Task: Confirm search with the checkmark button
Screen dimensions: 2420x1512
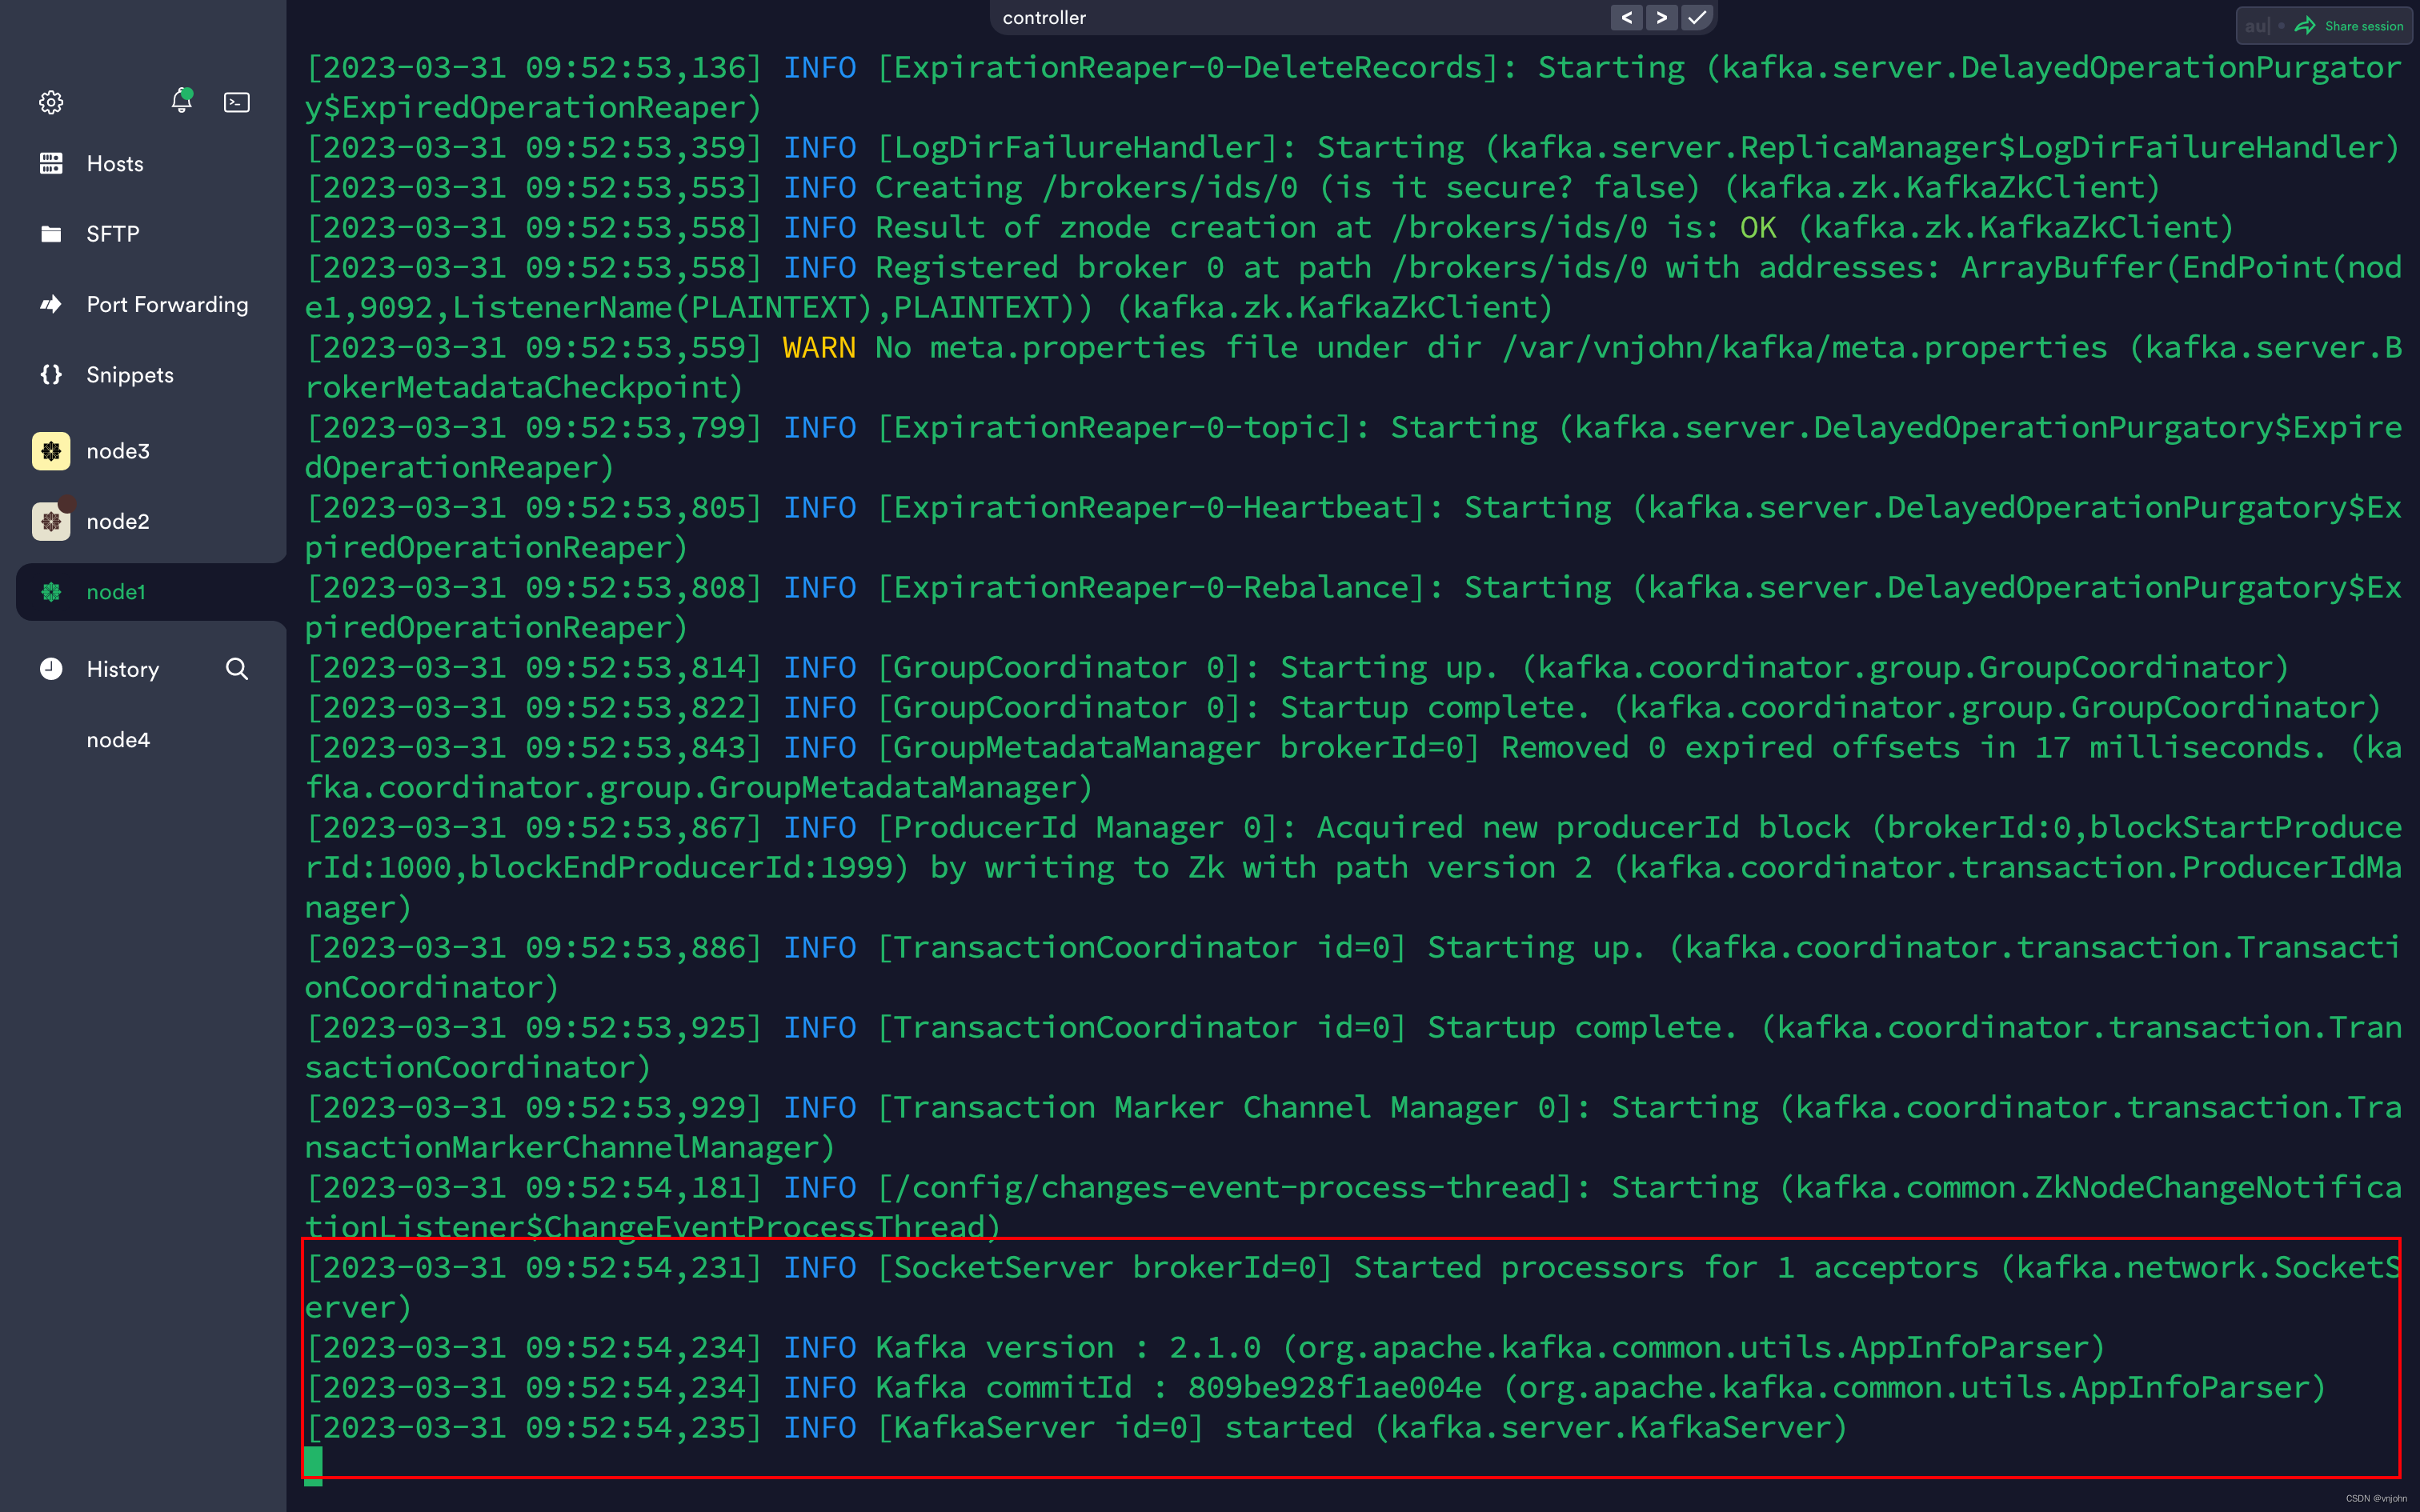Action: tap(1697, 18)
